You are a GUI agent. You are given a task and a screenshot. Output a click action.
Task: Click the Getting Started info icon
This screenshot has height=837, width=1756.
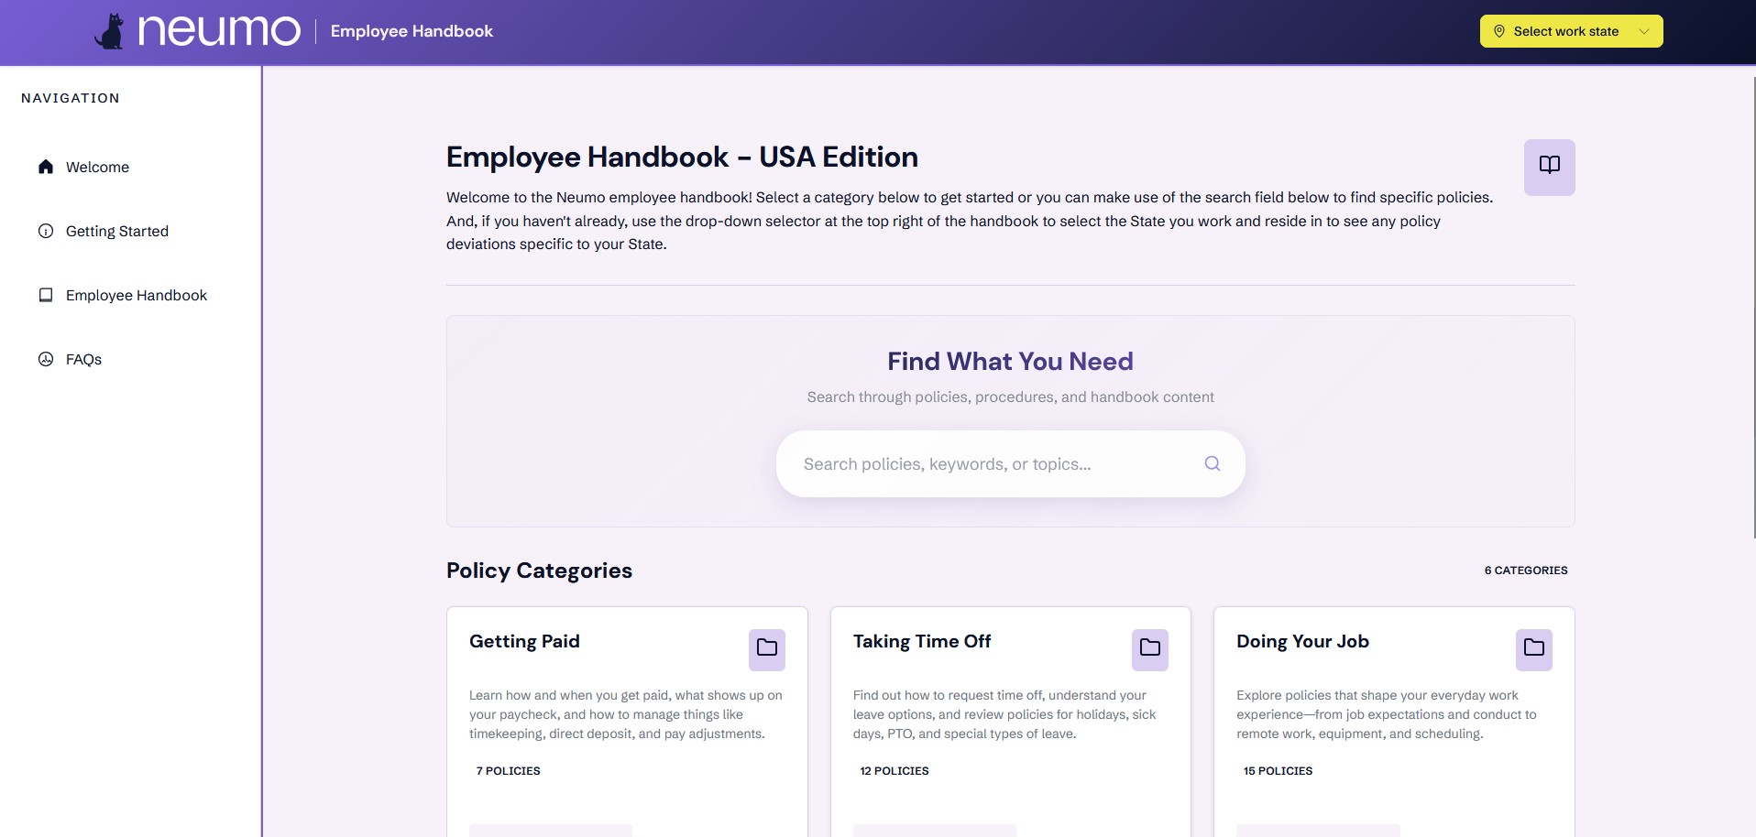coord(46,231)
